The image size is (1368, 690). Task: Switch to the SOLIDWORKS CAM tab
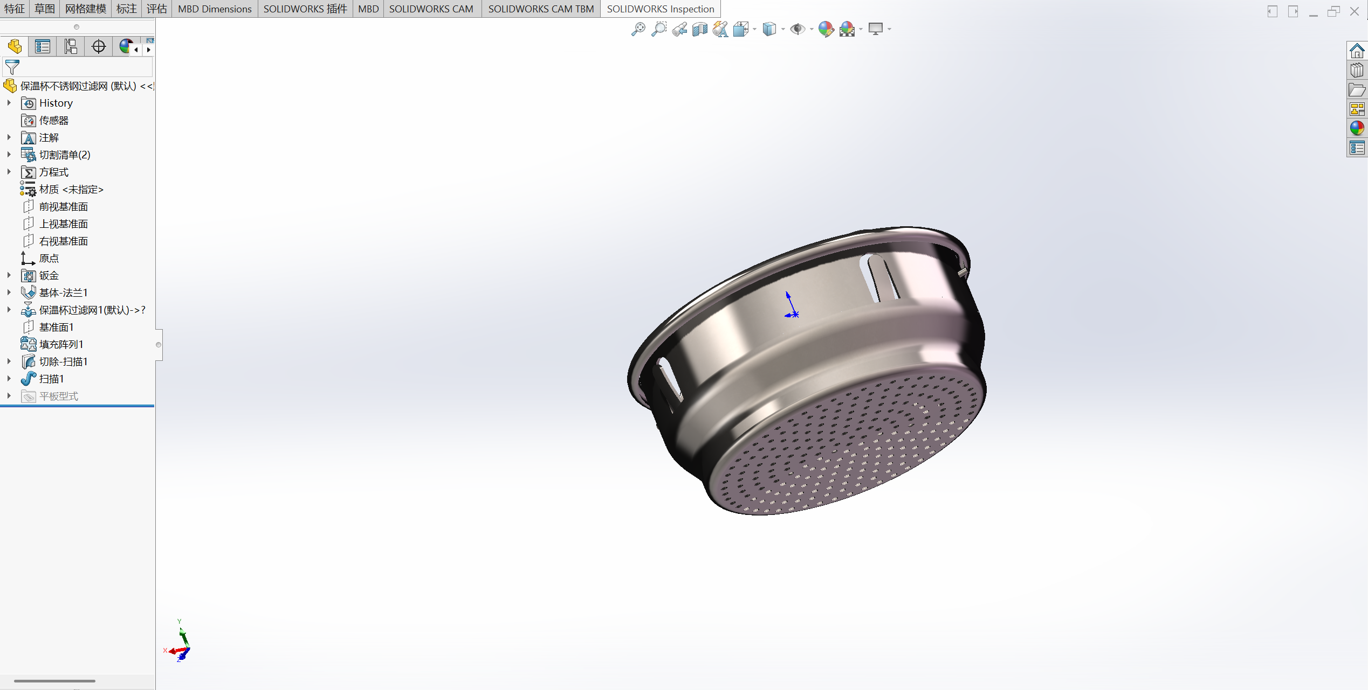tap(431, 9)
